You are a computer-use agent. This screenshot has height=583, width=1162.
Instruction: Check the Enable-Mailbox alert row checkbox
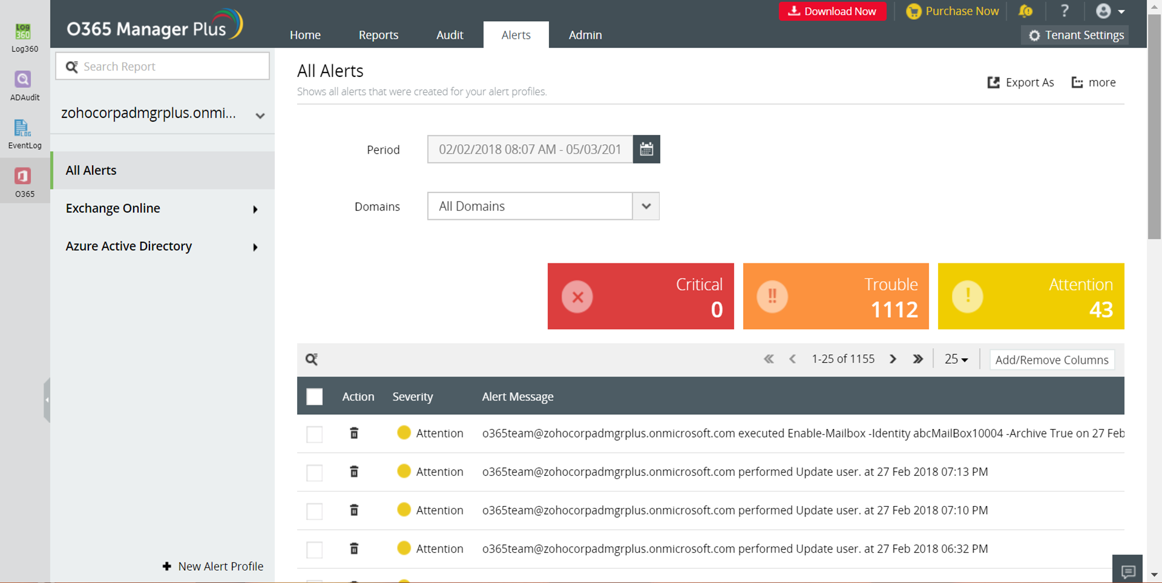(314, 434)
